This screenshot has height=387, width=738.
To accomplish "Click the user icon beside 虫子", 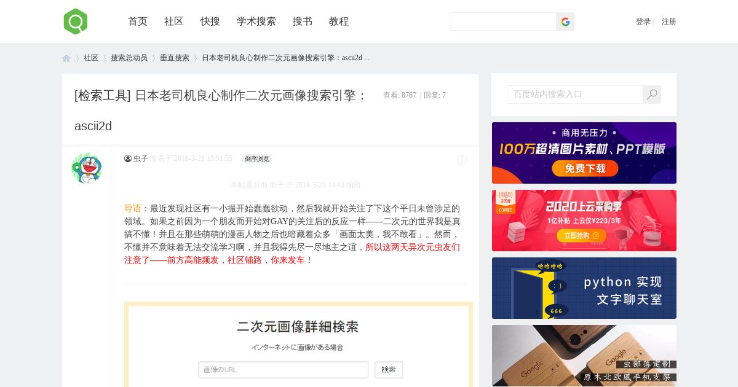I will [128, 158].
